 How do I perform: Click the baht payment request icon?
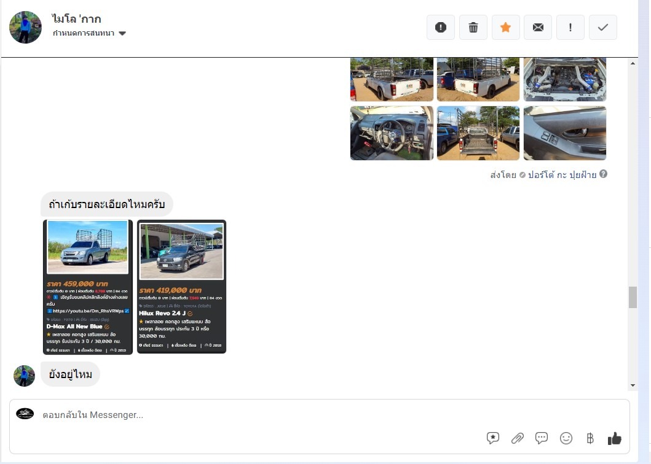[590, 438]
